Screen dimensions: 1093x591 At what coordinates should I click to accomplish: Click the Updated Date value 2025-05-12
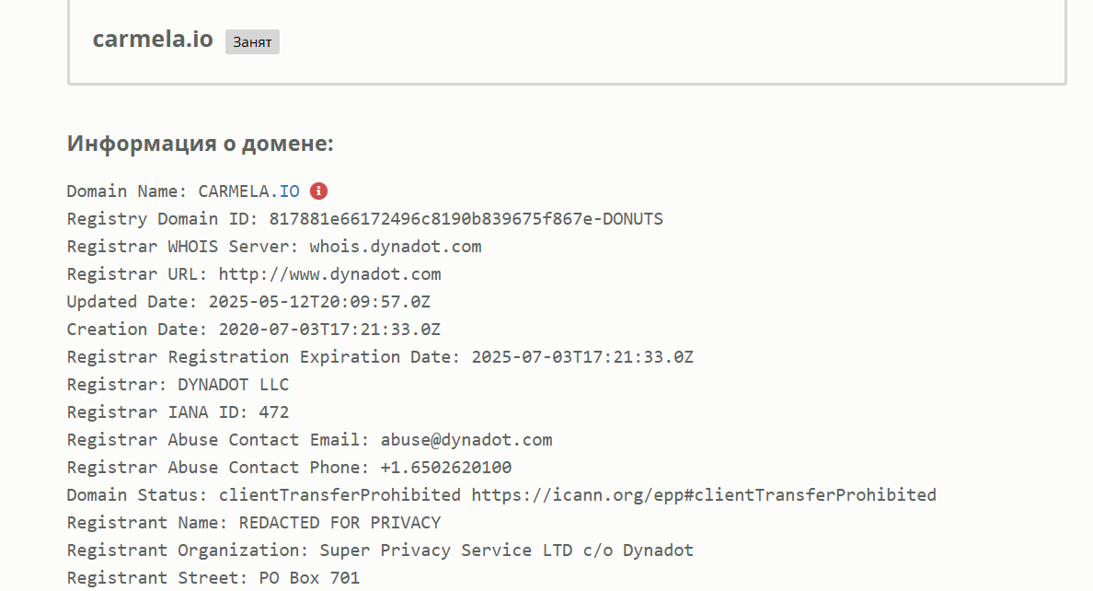pyautogui.click(x=319, y=301)
